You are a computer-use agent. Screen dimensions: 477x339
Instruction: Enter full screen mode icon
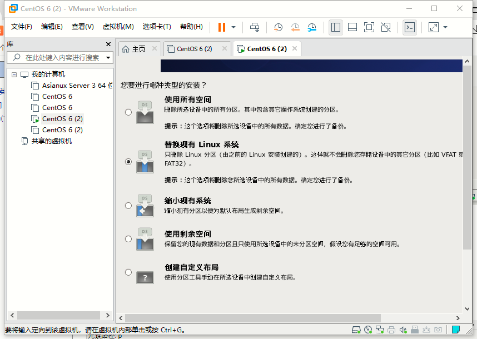(369, 27)
